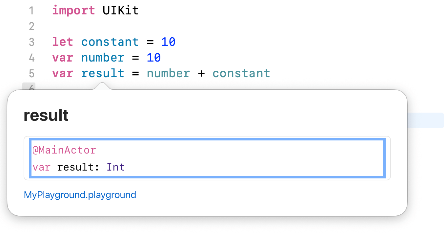
Task: Click the number variable name on line 4
Action: pos(103,58)
